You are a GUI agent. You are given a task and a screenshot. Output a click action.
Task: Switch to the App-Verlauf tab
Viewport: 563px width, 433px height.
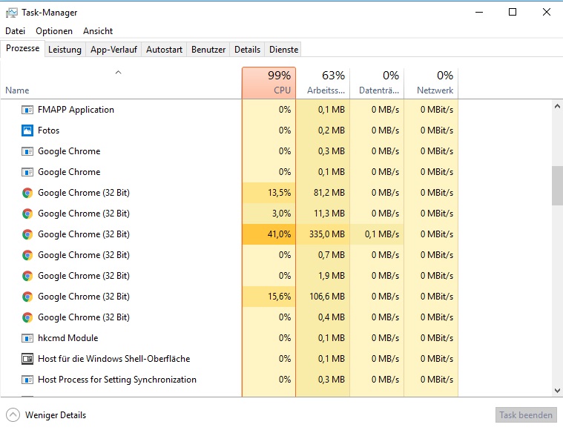click(x=113, y=50)
